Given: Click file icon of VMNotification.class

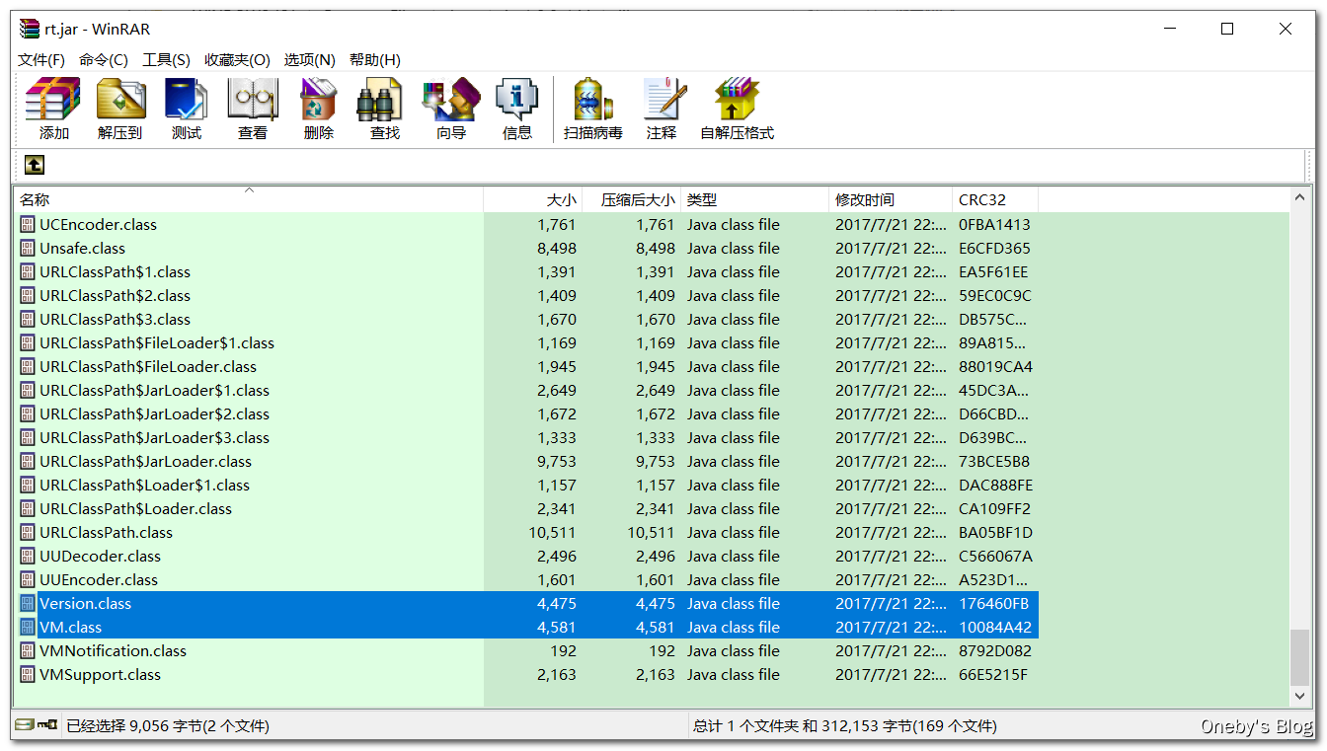Looking at the screenshot, I should pos(28,651).
